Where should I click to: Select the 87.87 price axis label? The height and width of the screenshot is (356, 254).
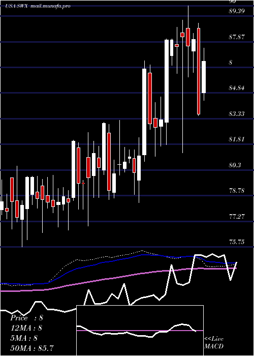[x=237, y=37]
